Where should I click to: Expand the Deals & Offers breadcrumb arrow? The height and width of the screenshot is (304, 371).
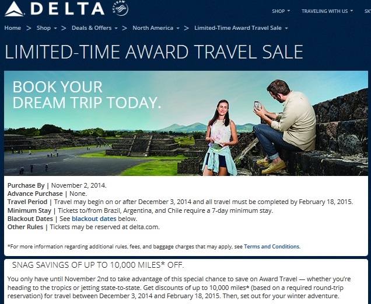[116, 28]
